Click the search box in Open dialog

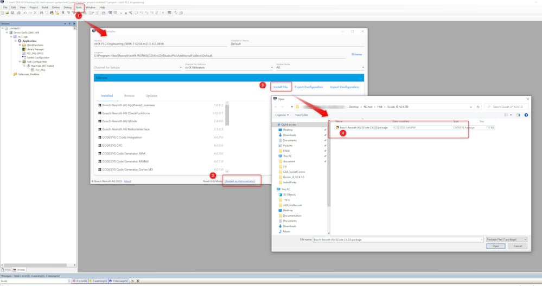(507, 107)
